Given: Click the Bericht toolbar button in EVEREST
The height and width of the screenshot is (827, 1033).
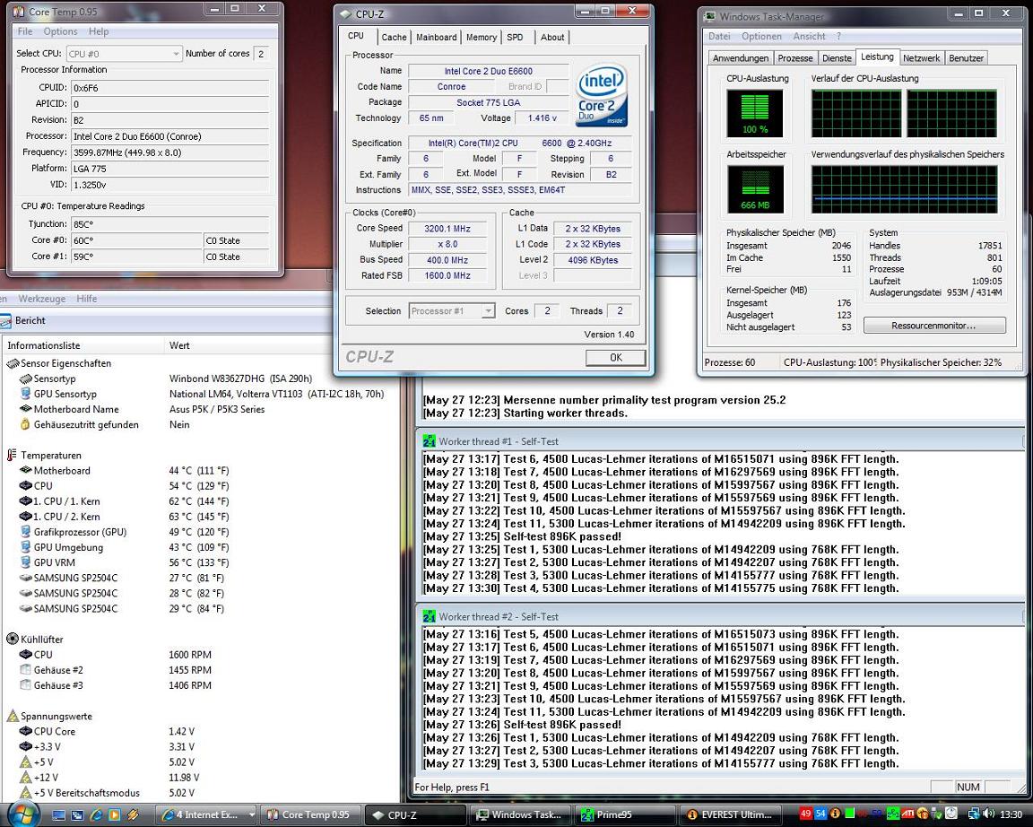Looking at the screenshot, I should 23,320.
